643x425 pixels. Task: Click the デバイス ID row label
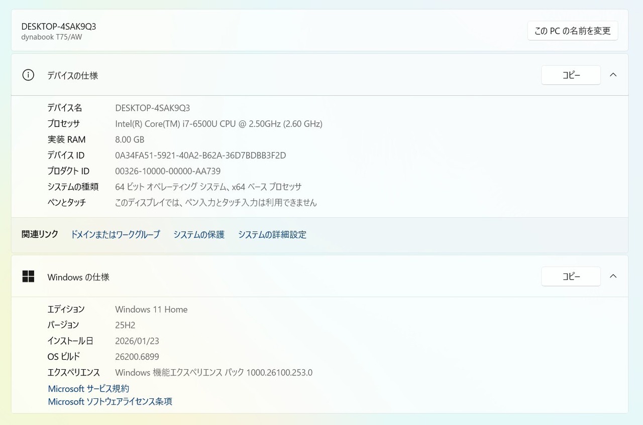66,156
